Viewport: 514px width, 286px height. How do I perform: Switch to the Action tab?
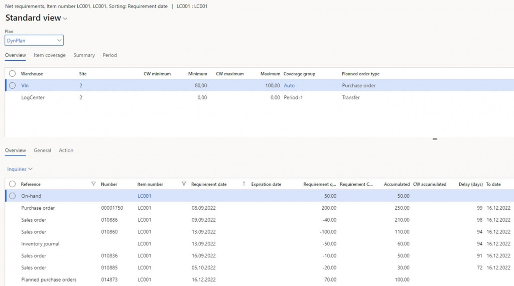pyautogui.click(x=66, y=151)
